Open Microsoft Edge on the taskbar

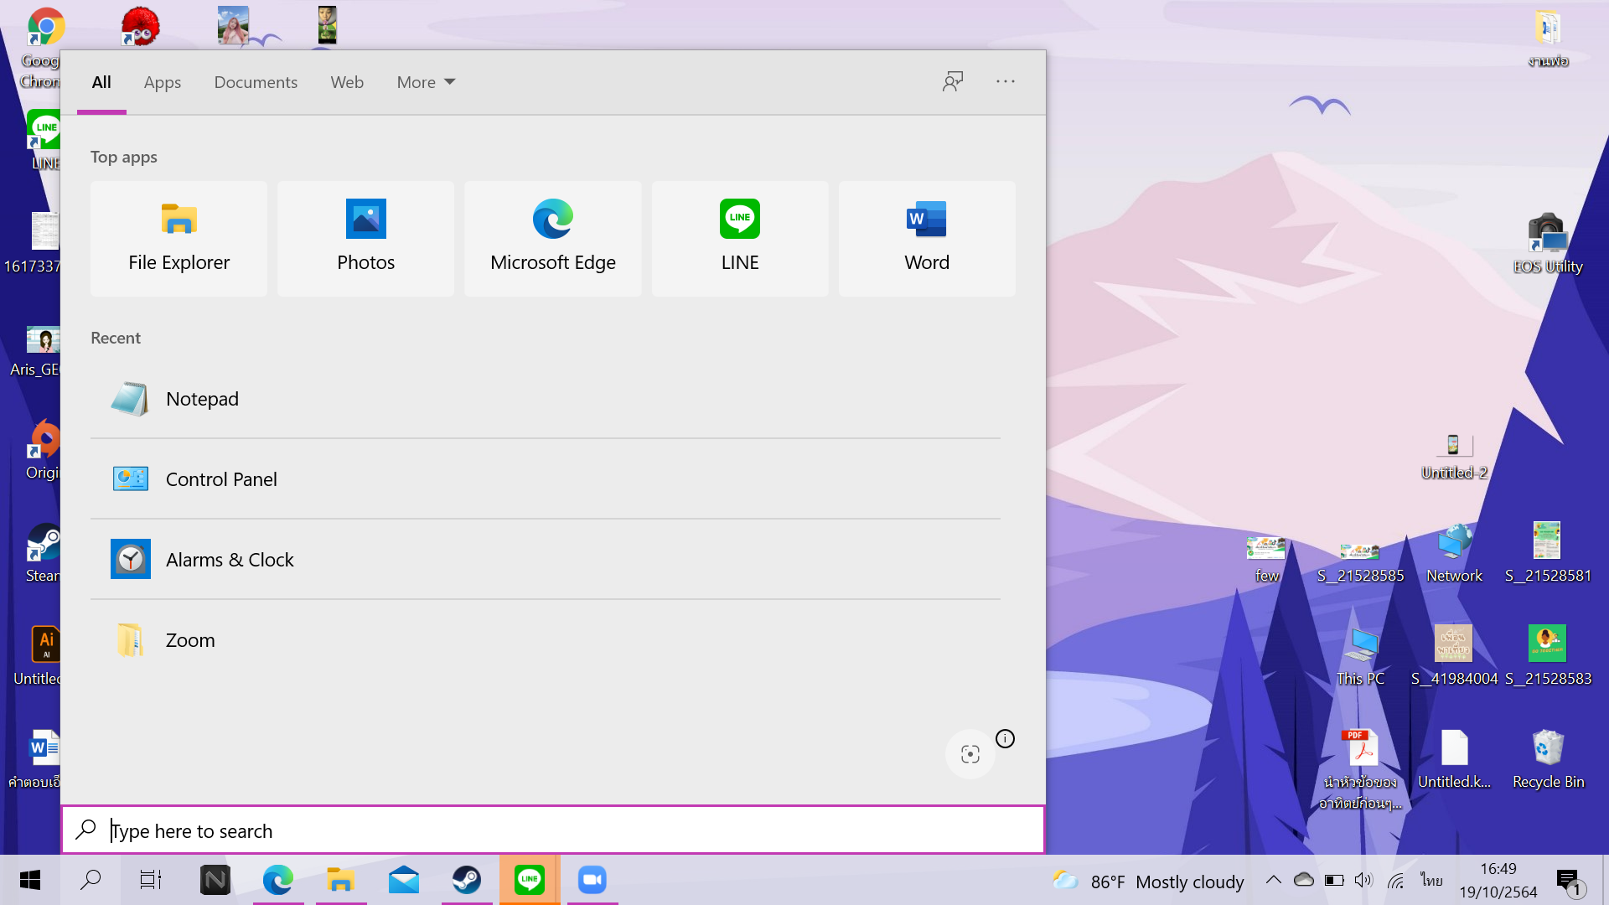pyautogui.click(x=278, y=880)
